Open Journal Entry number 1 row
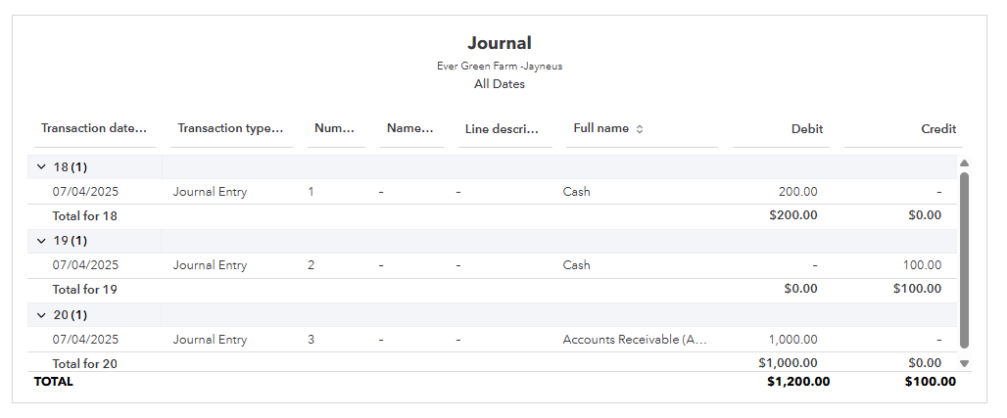 pos(492,191)
